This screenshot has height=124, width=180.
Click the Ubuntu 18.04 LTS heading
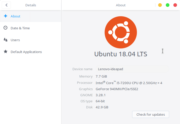coord(121,54)
